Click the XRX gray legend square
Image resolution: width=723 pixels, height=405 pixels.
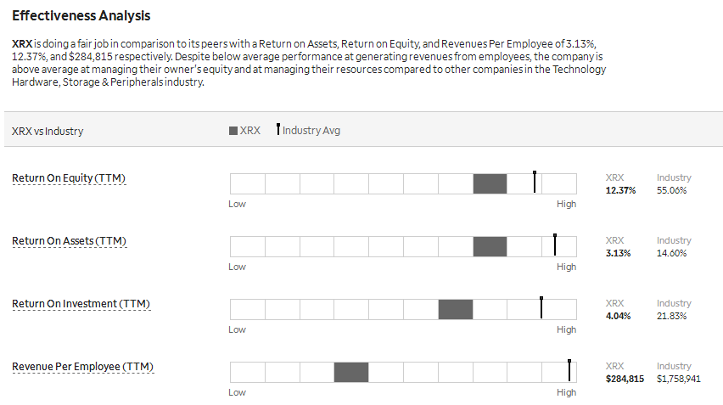233,131
